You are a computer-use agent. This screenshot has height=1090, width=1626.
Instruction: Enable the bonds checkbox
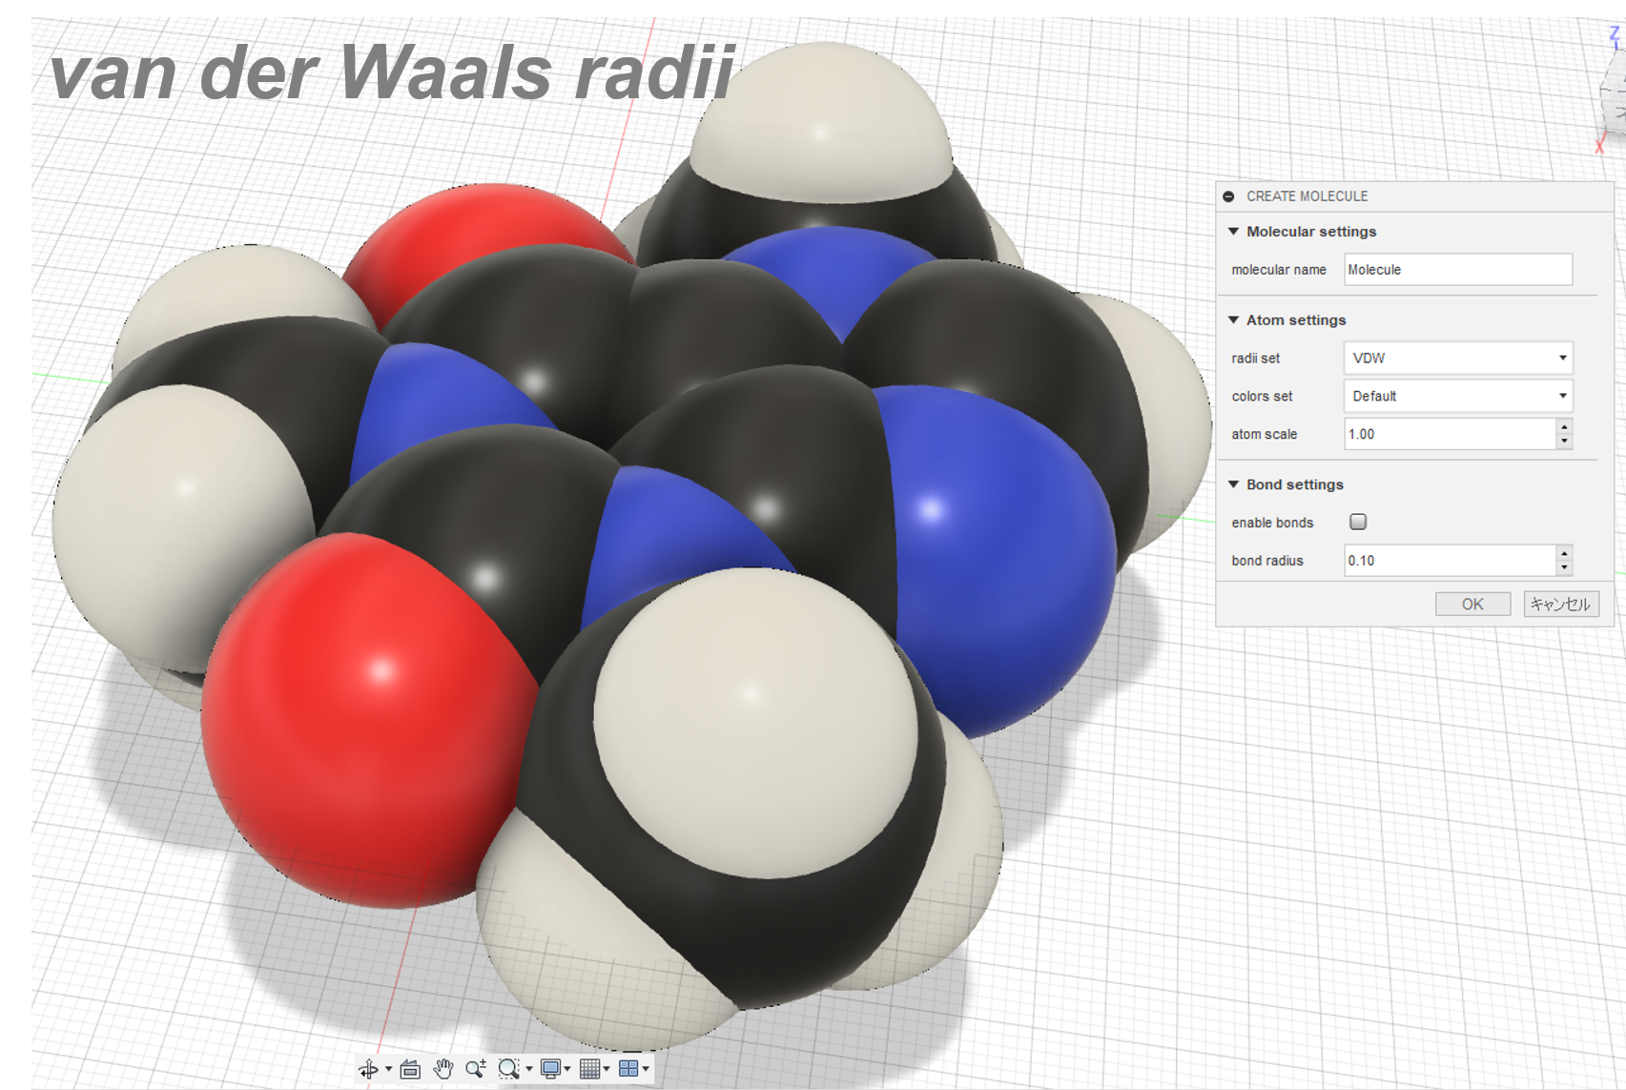pos(1357,522)
